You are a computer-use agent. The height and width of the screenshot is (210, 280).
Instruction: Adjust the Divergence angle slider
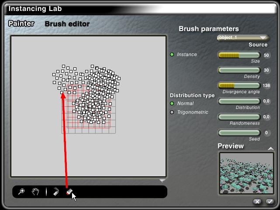pyautogui.click(x=239, y=85)
